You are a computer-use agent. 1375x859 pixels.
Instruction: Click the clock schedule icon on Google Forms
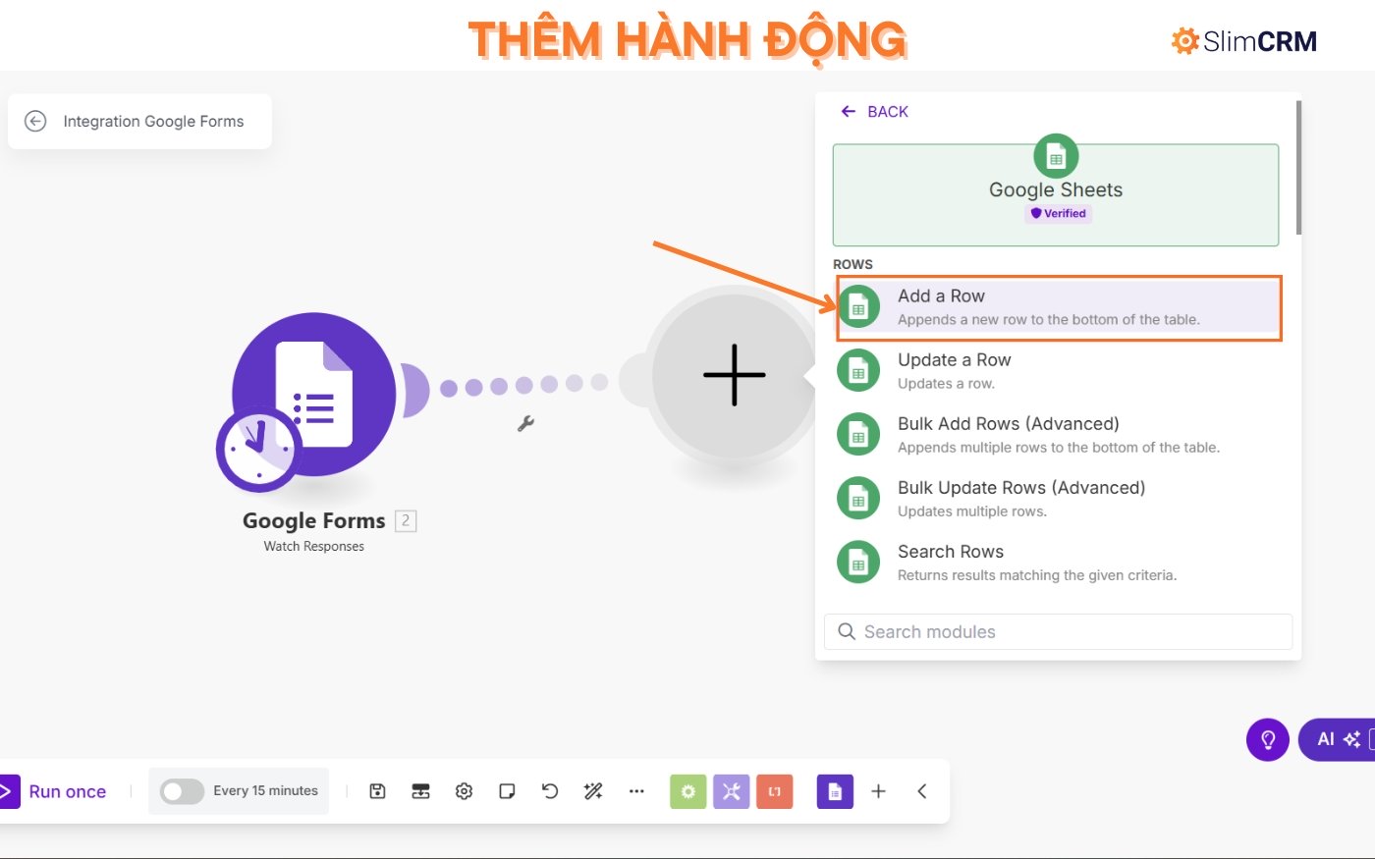pos(259,449)
